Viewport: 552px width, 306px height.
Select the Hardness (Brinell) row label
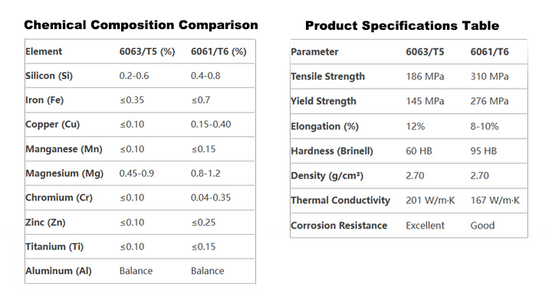click(x=334, y=151)
